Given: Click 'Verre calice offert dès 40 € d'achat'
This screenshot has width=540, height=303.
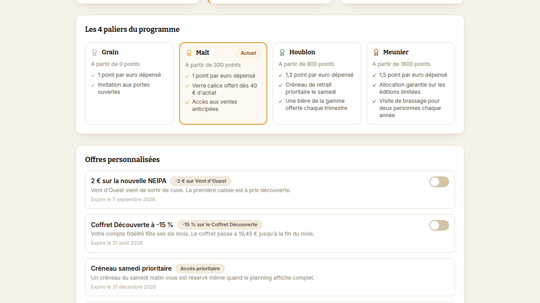Looking at the screenshot, I should coord(225,89).
